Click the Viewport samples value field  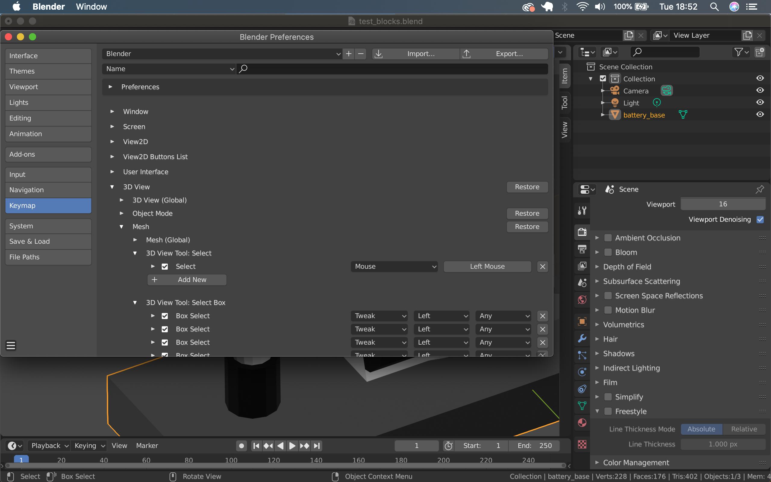pyautogui.click(x=723, y=204)
